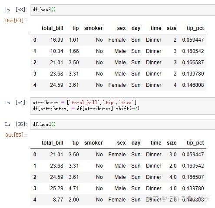This screenshot has width=215, height=208.
Task: Click the tip value 4.71
Action: coord(74,188)
